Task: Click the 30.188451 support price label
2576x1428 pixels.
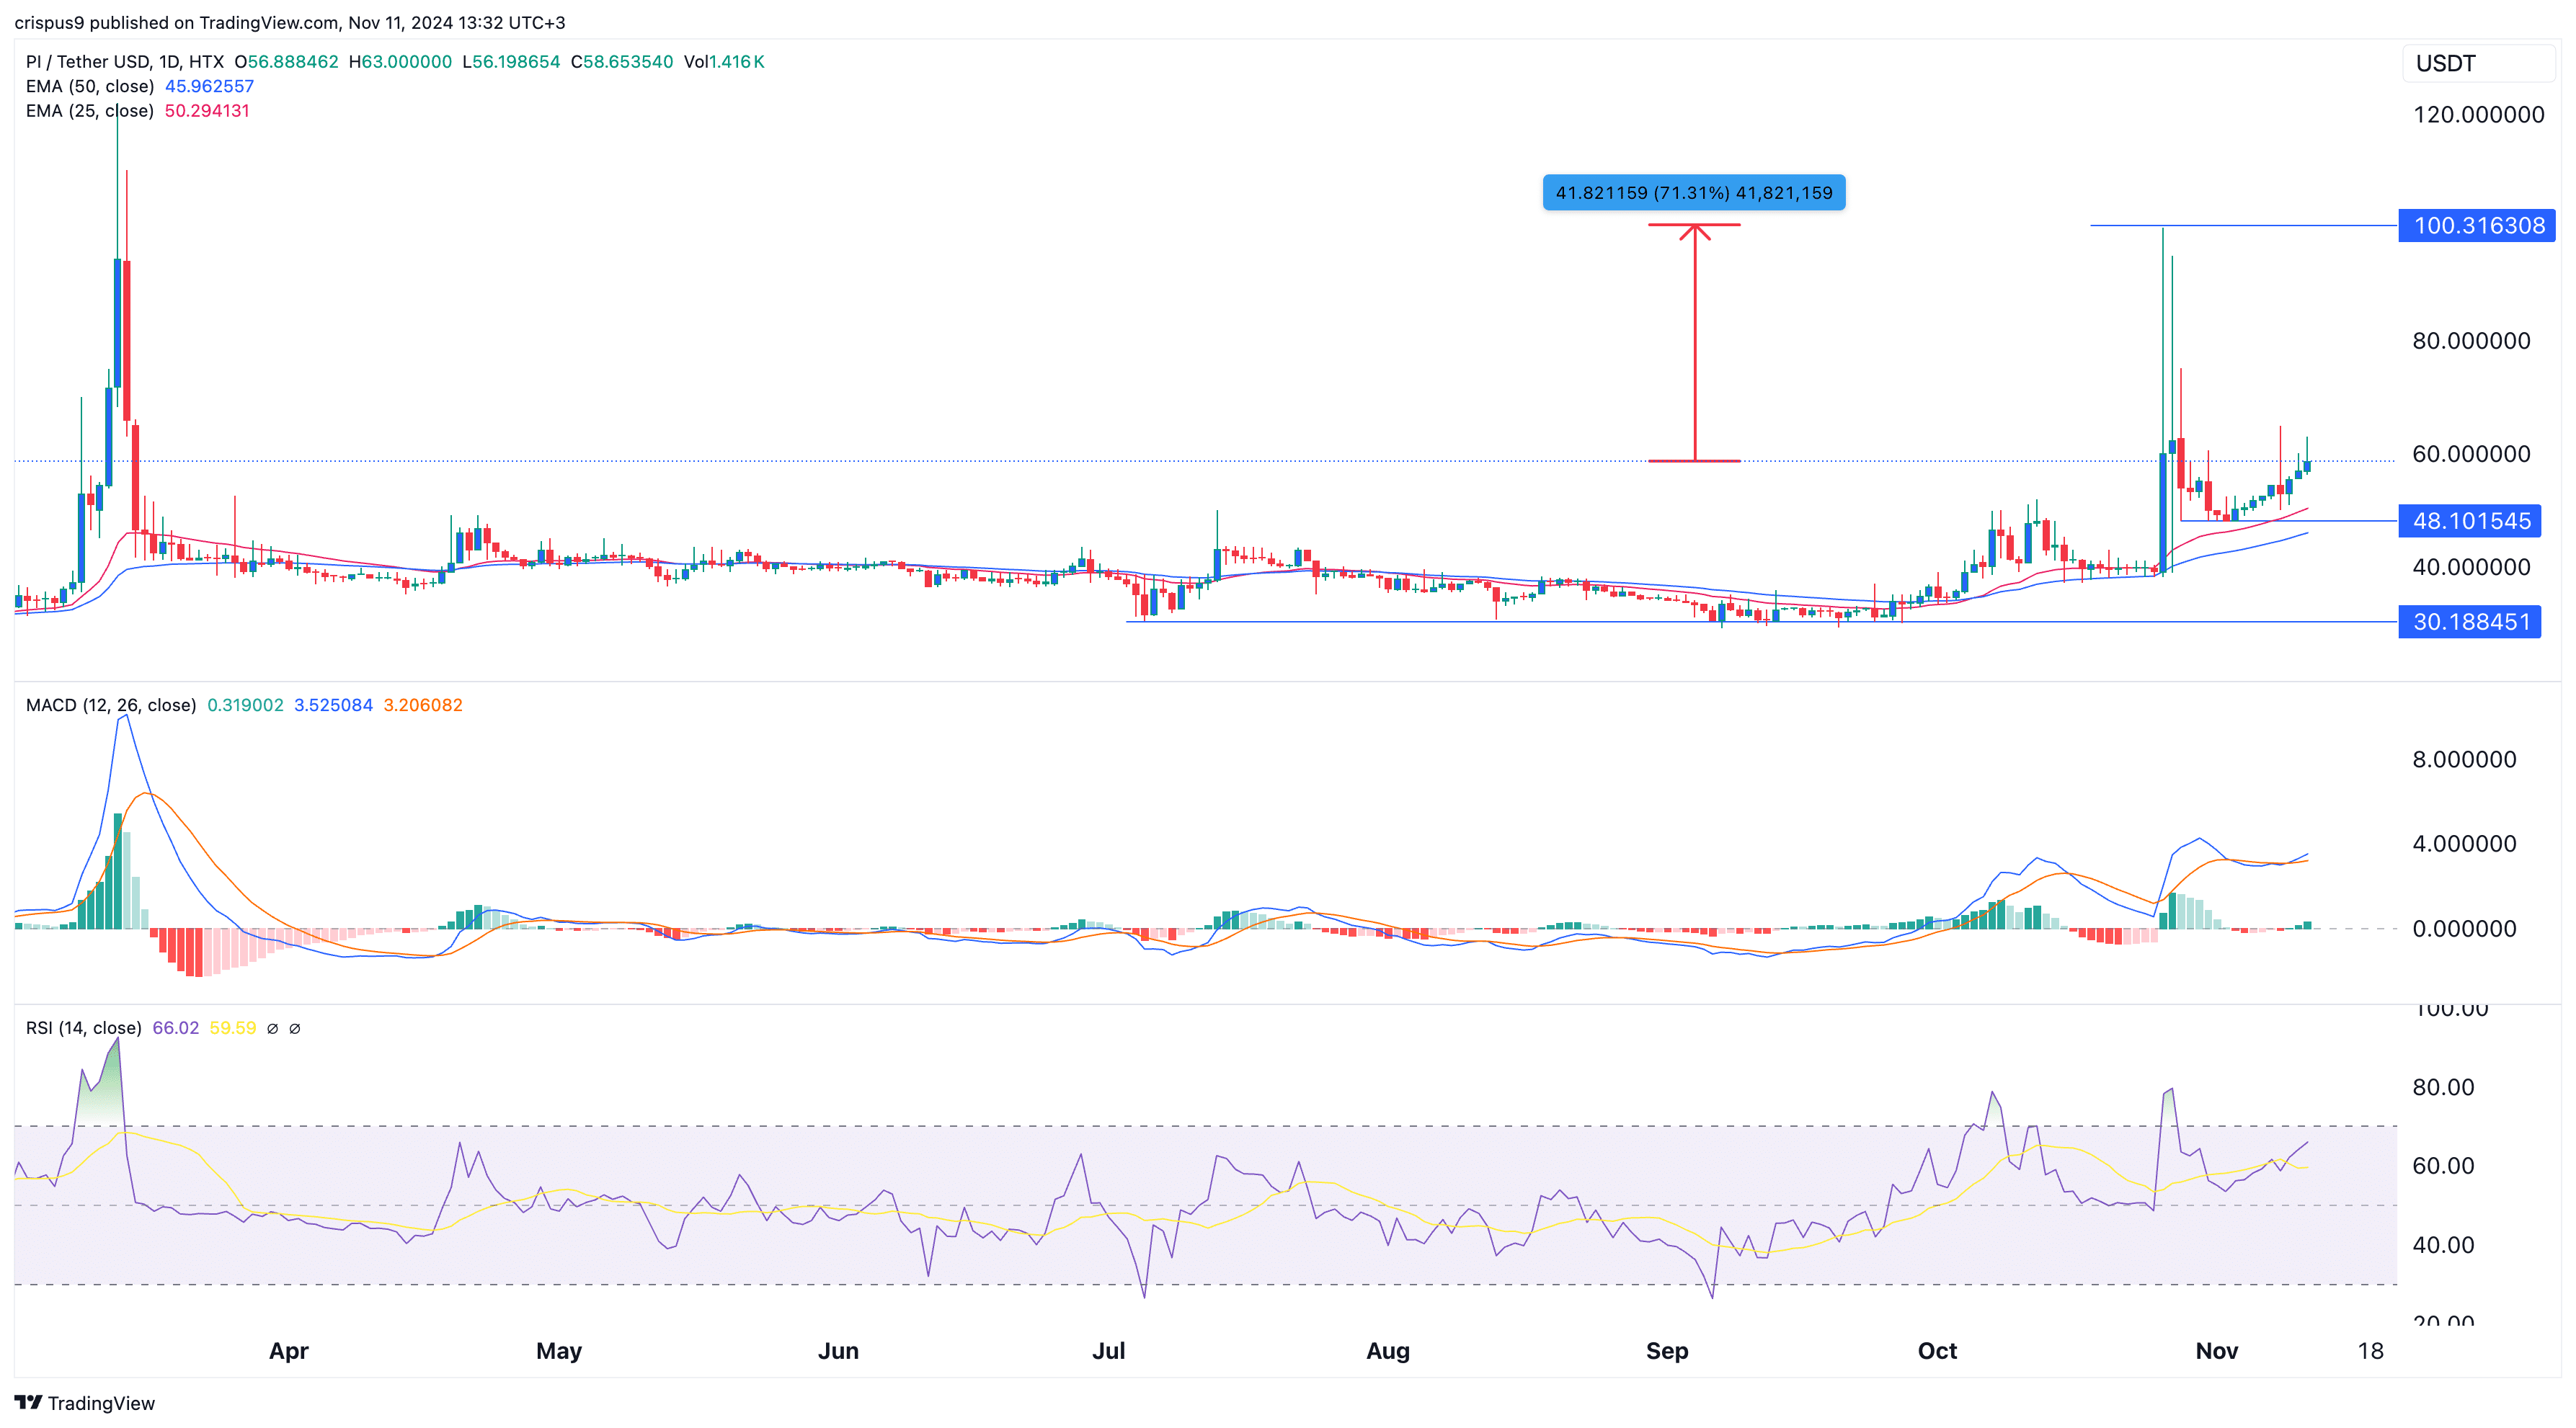Action: [2470, 622]
